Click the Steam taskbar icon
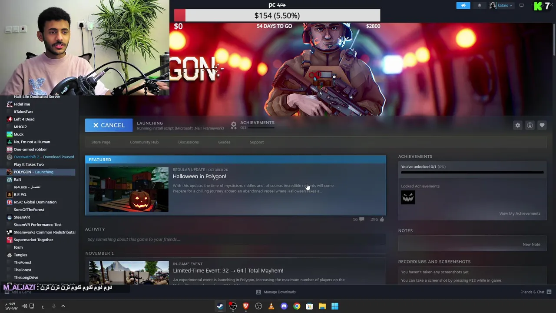556x313 pixels. click(220, 306)
